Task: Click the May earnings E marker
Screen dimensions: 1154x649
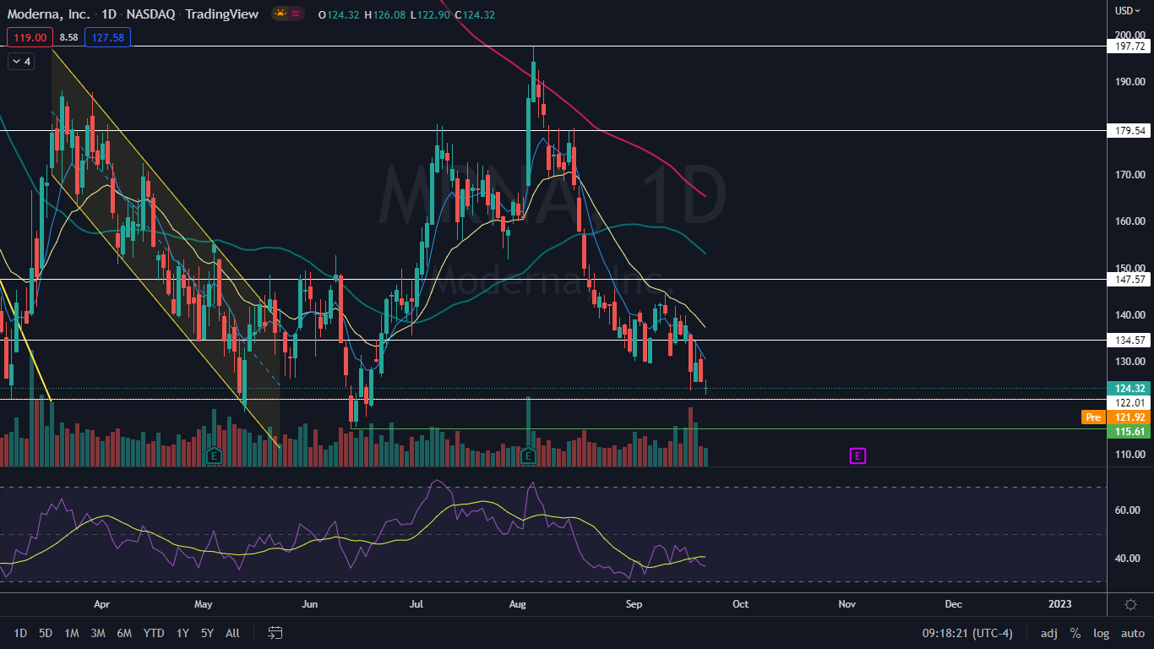Action: pyautogui.click(x=214, y=456)
